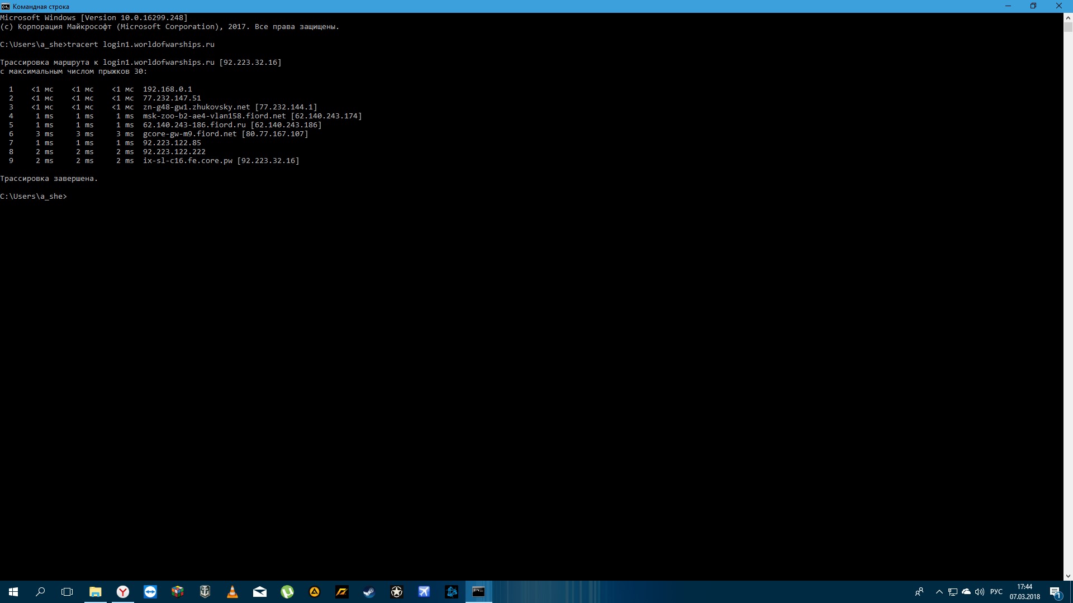
Task: Open TeamViewer from taskbar
Action: (x=150, y=592)
